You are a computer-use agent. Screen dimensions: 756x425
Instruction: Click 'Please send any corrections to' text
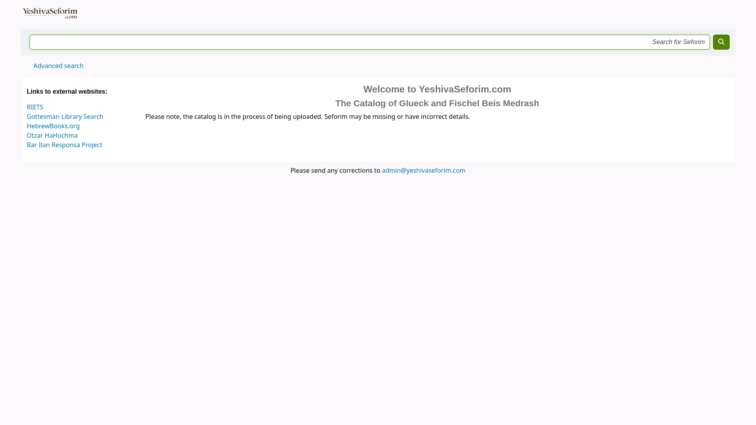click(x=335, y=171)
